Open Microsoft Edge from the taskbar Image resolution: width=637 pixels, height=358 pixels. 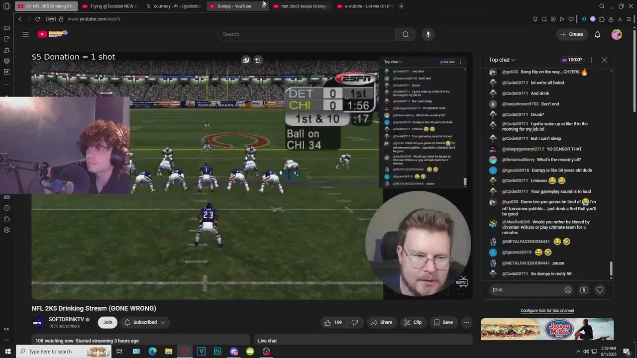point(152,352)
